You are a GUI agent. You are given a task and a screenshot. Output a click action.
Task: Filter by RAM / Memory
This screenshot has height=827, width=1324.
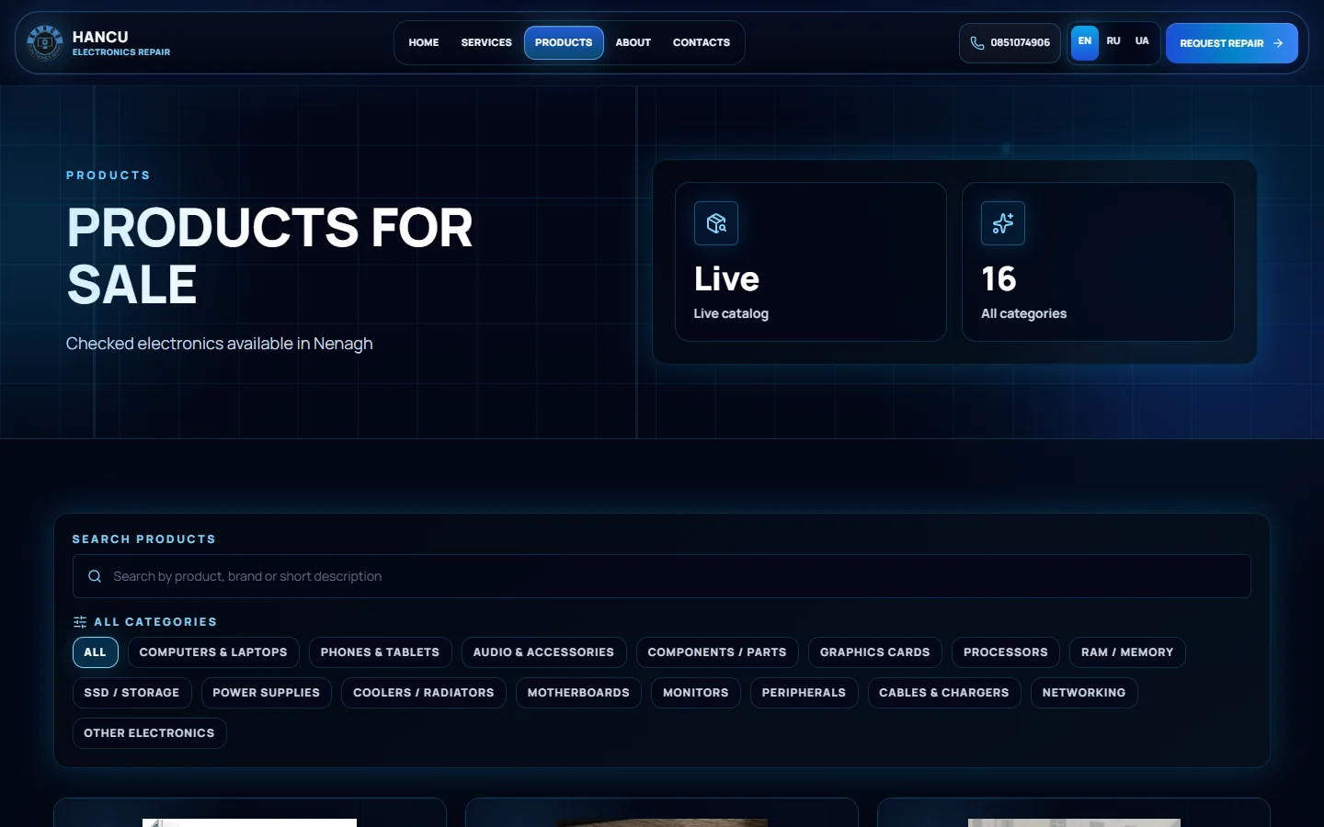pos(1127,652)
